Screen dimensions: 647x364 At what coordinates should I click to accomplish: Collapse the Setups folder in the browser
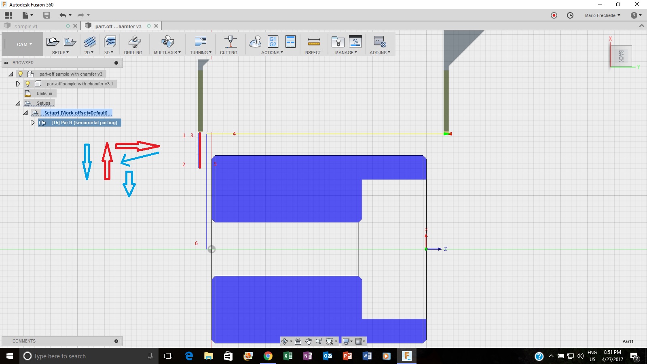[x=18, y=103]
